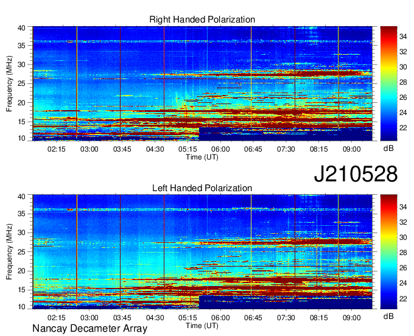Click the 06:45 time tick of left-handed plot
Image resolution: width=414 pixels, height=336 pixels.
(x=253, y=318)
